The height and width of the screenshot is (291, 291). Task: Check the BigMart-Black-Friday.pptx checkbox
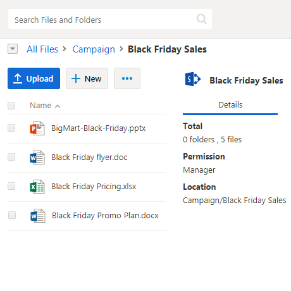(11, 128)
